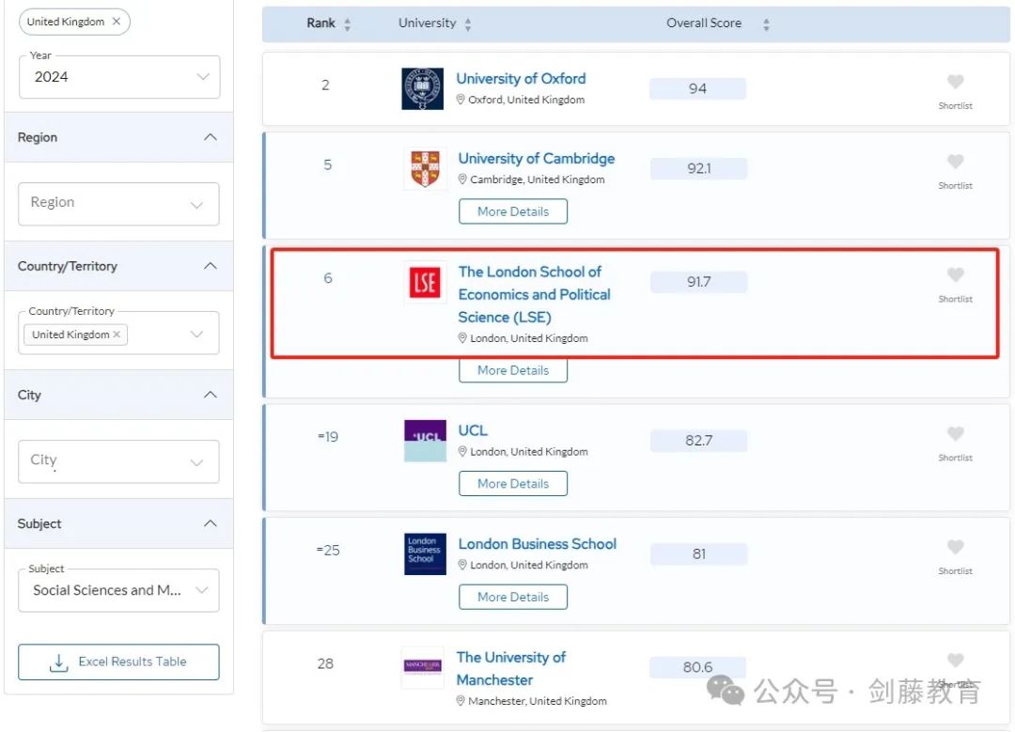Image resolution: width=1015 pixels, height=732 pixels.
Task: Click the University of Cambridge shield logo
Action: point(426,168)
